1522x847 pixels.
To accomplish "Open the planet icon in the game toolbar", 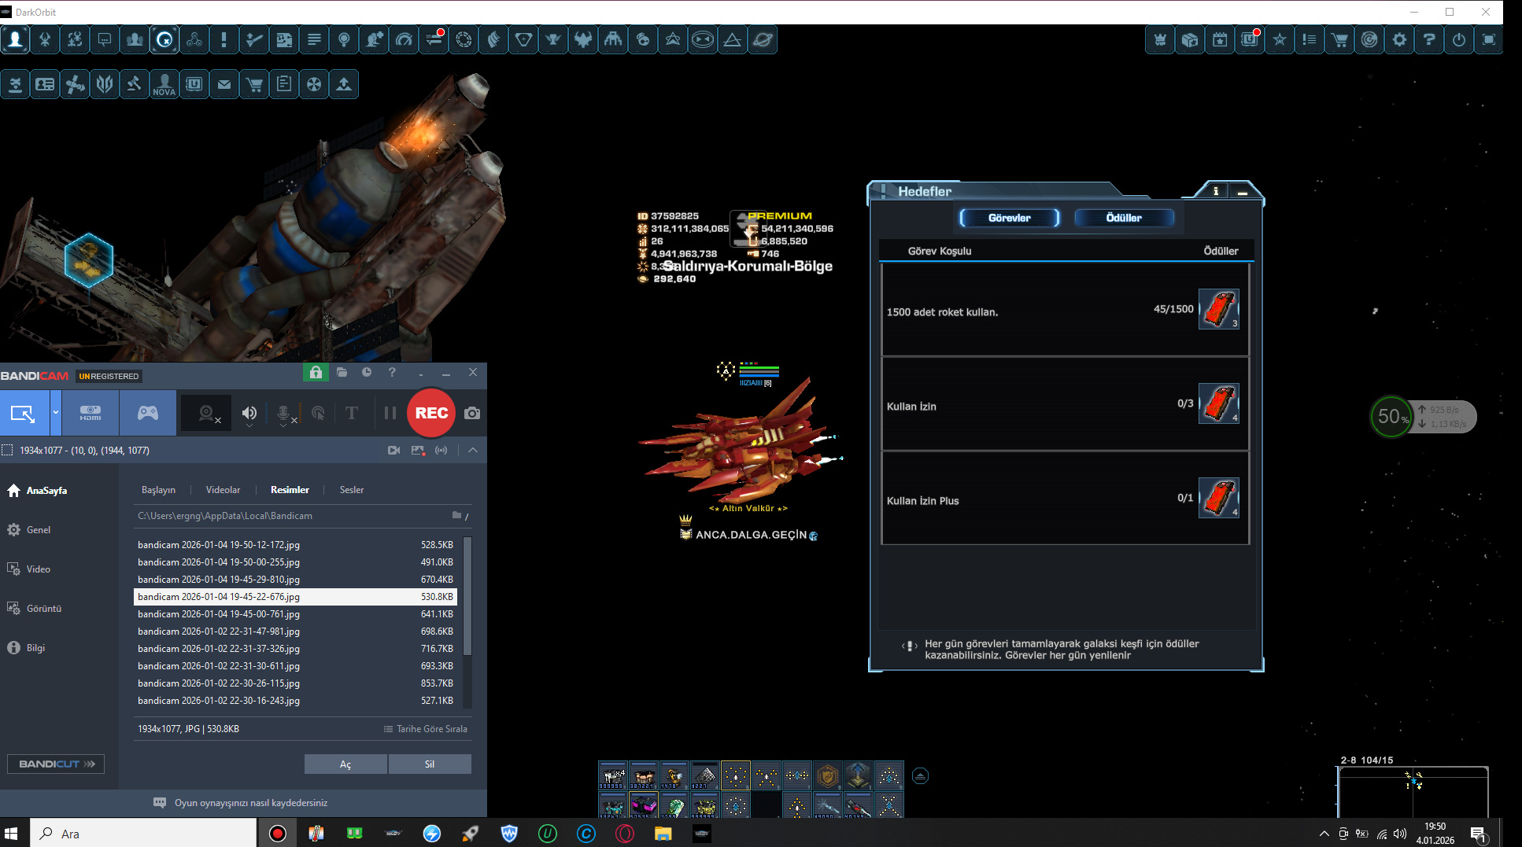I will [x=763, y=39].
